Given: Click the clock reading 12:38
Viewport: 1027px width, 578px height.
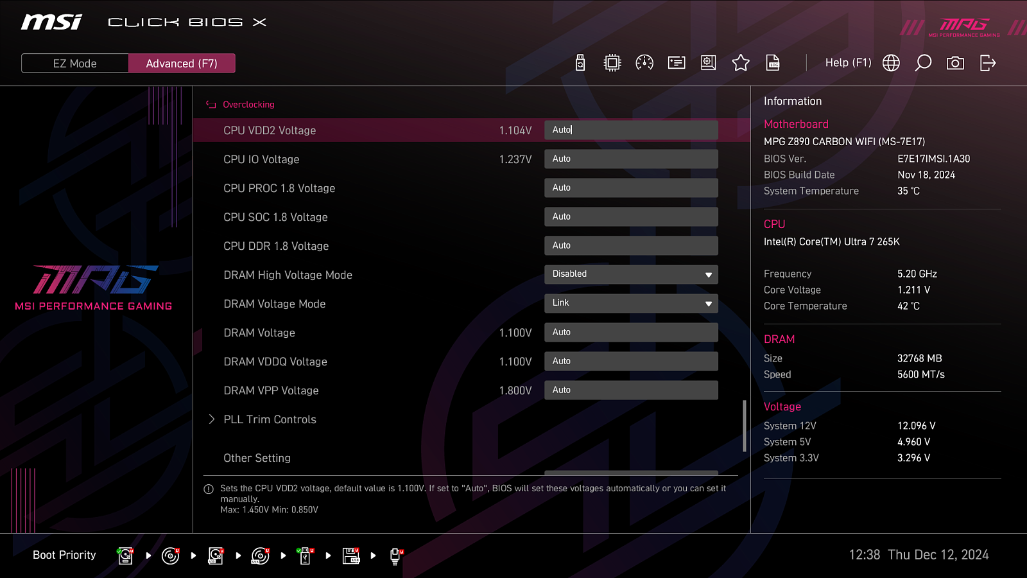Looking at the screenshot, I should (x=865, y=555).
